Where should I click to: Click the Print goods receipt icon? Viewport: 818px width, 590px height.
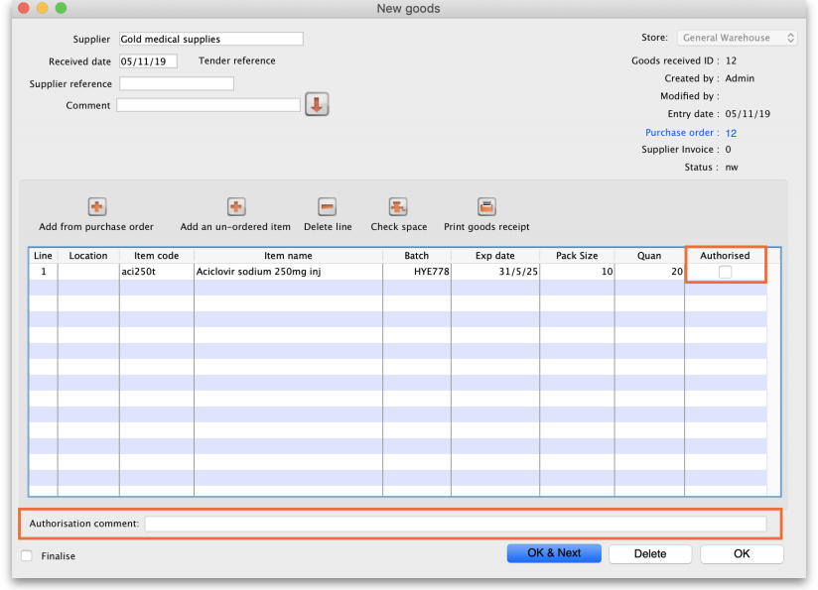486,206
